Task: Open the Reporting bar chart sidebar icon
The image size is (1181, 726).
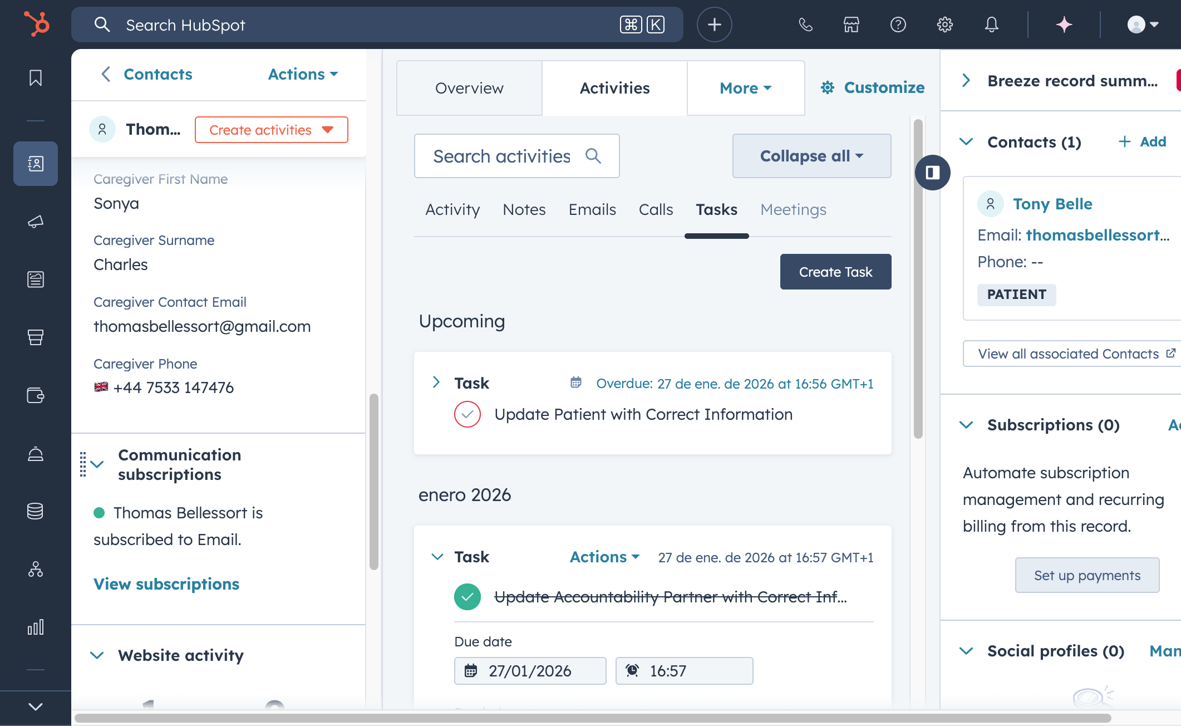Action: tap(36, 627)
